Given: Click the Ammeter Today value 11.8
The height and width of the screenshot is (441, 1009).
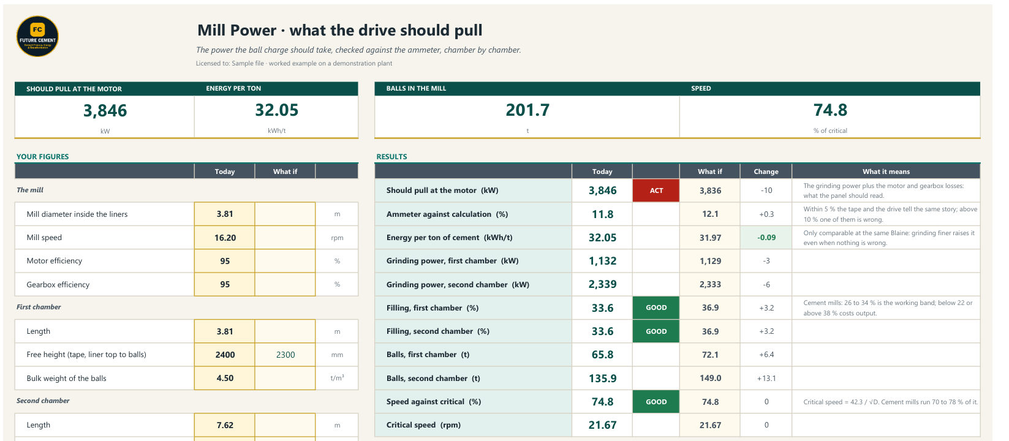Looking at the screenshot, I should [602, 214].
